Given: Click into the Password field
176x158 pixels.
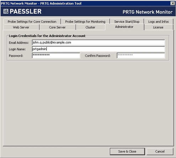Looking at the screenshot, I should tap(56, 55).
